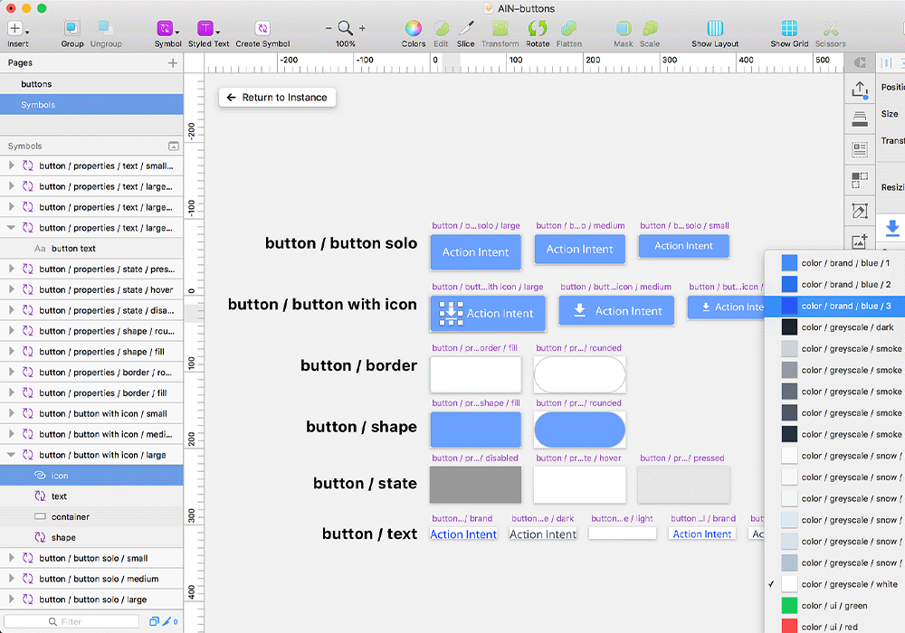Select the Slice tool
905x633 pixels.
click(466, 28)
